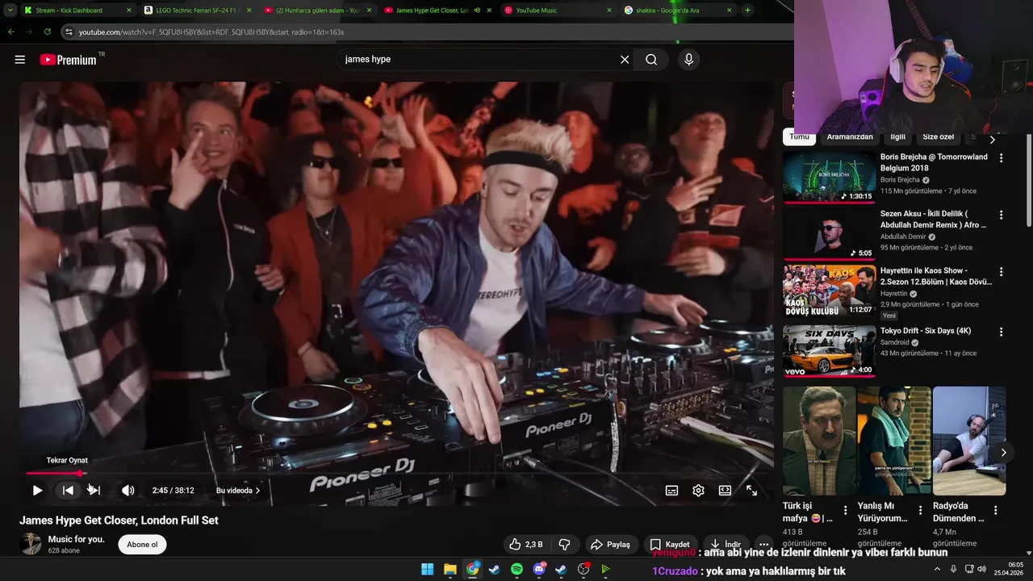Open Hayrettin ile Kaos Show thumbnail
1033x581 pixels.
(x=829, y=291)
